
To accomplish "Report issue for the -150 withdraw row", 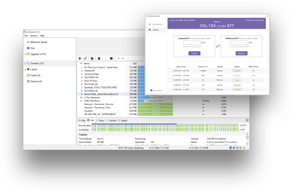I will pos(254,89).
